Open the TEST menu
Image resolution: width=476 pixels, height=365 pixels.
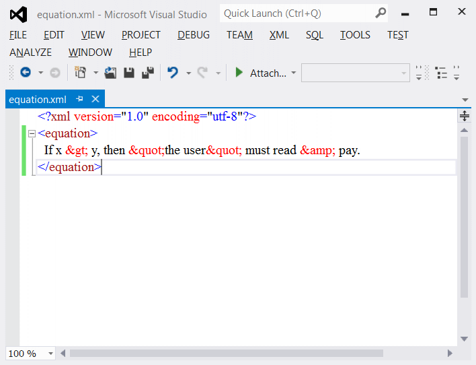coord(398,35)
